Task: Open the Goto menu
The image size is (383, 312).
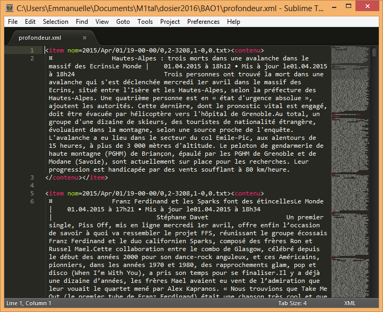Action: [123, 22]
